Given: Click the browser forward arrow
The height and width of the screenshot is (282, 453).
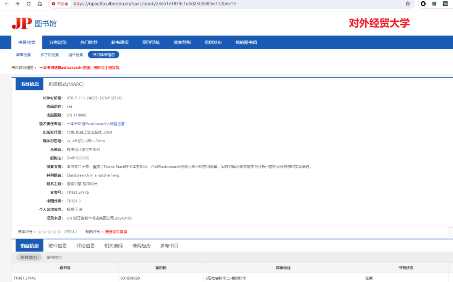Looking at the screenshot, I should [17, 4].
